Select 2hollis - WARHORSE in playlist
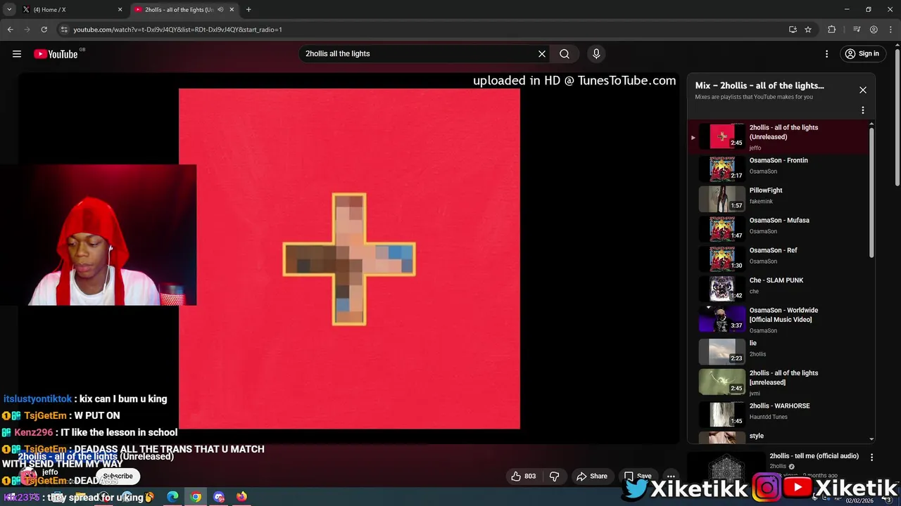Screen dimensions: 901x506 click(779, 413)
